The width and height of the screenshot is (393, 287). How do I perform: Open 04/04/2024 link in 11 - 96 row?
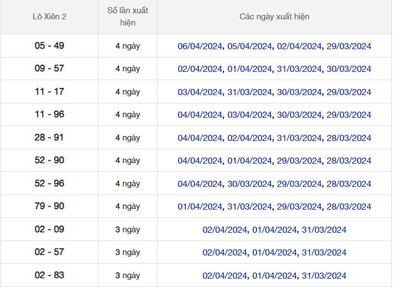(x=200, y=115)
